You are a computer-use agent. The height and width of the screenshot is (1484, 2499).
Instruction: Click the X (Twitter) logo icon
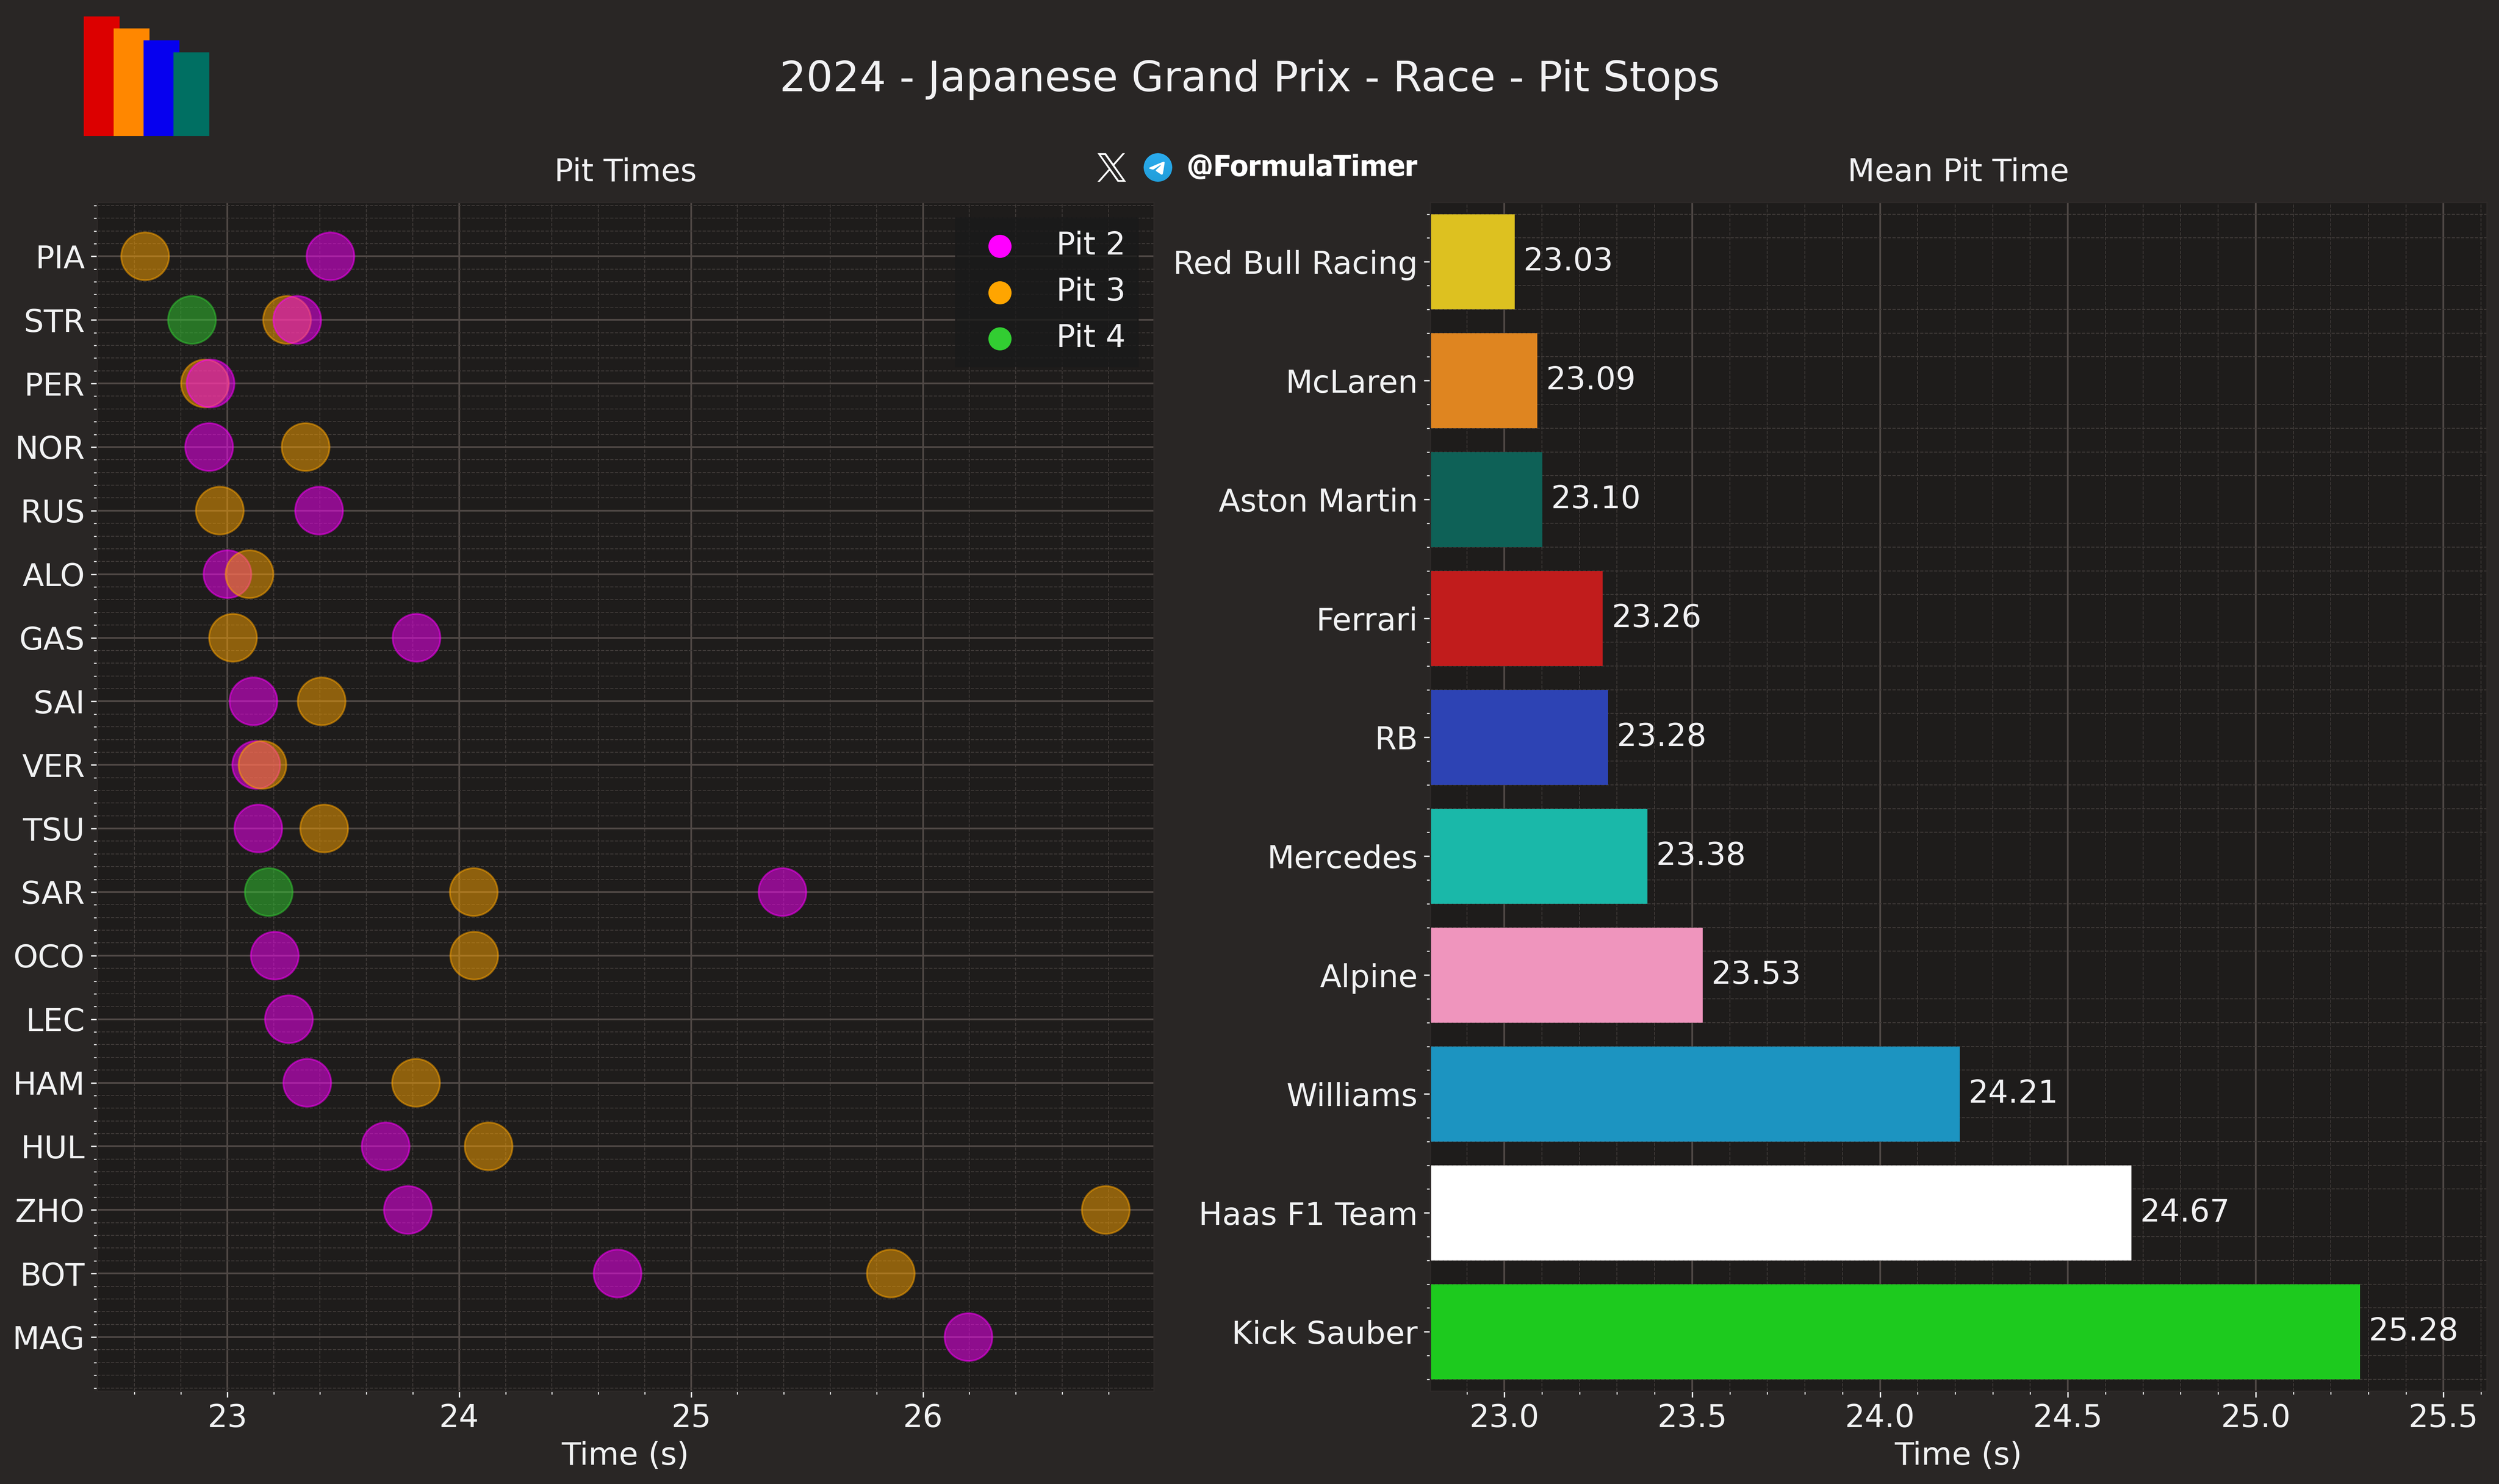(x=1111, y=167)
